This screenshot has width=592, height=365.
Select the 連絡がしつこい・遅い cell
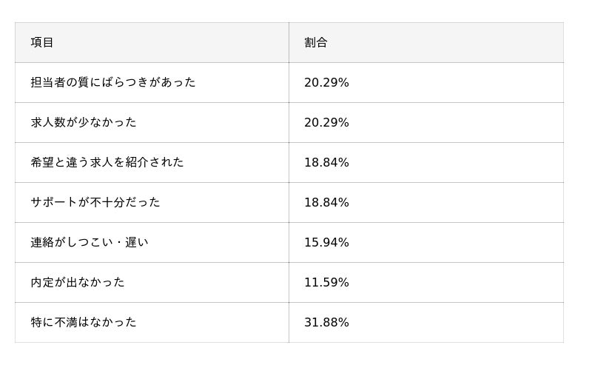(90, 242)
